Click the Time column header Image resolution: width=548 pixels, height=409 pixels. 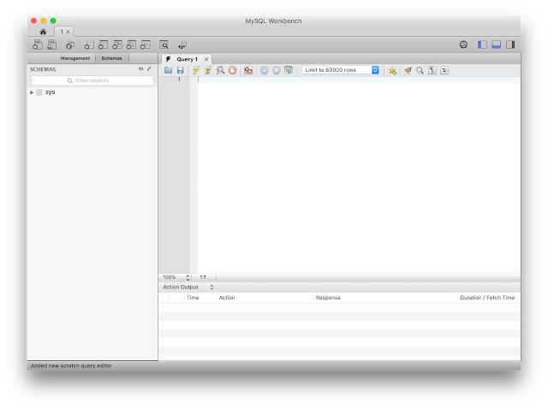pos(193,298)
